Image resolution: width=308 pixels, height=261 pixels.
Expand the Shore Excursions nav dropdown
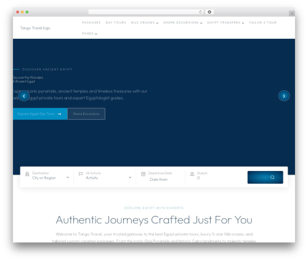tap(183, 23)
